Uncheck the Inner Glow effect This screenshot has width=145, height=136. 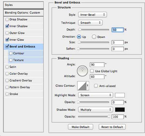7,40
